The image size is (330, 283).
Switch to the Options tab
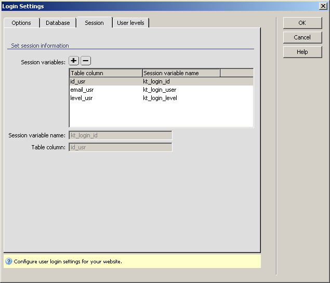point(21,23)
